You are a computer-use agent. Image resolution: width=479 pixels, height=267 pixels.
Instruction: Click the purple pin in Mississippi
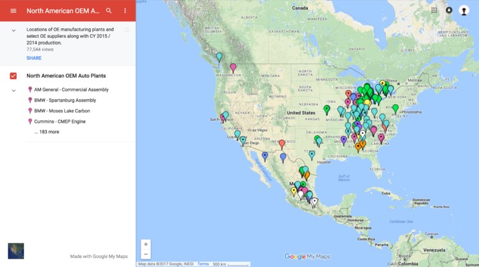click(344, 140)
